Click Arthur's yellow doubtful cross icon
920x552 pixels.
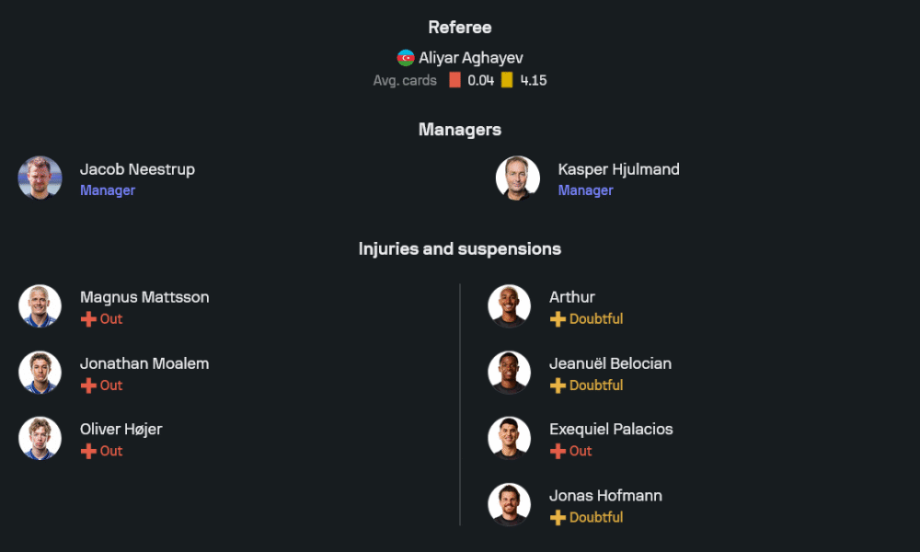pos(558,319)
